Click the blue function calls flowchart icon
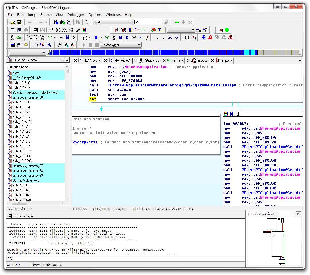The image size is (310, 275). pyautogui.click(x=203, y=37)
